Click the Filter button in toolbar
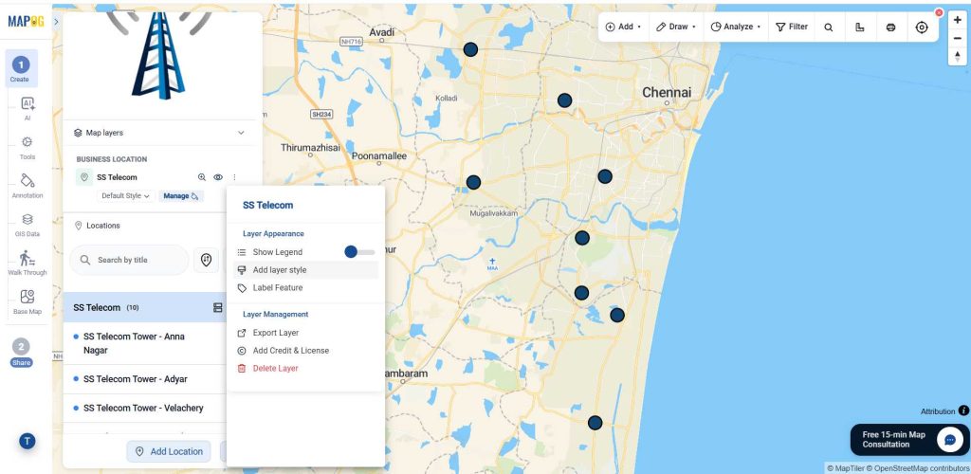This screenshot has height=474, width=971. (792, 27)
